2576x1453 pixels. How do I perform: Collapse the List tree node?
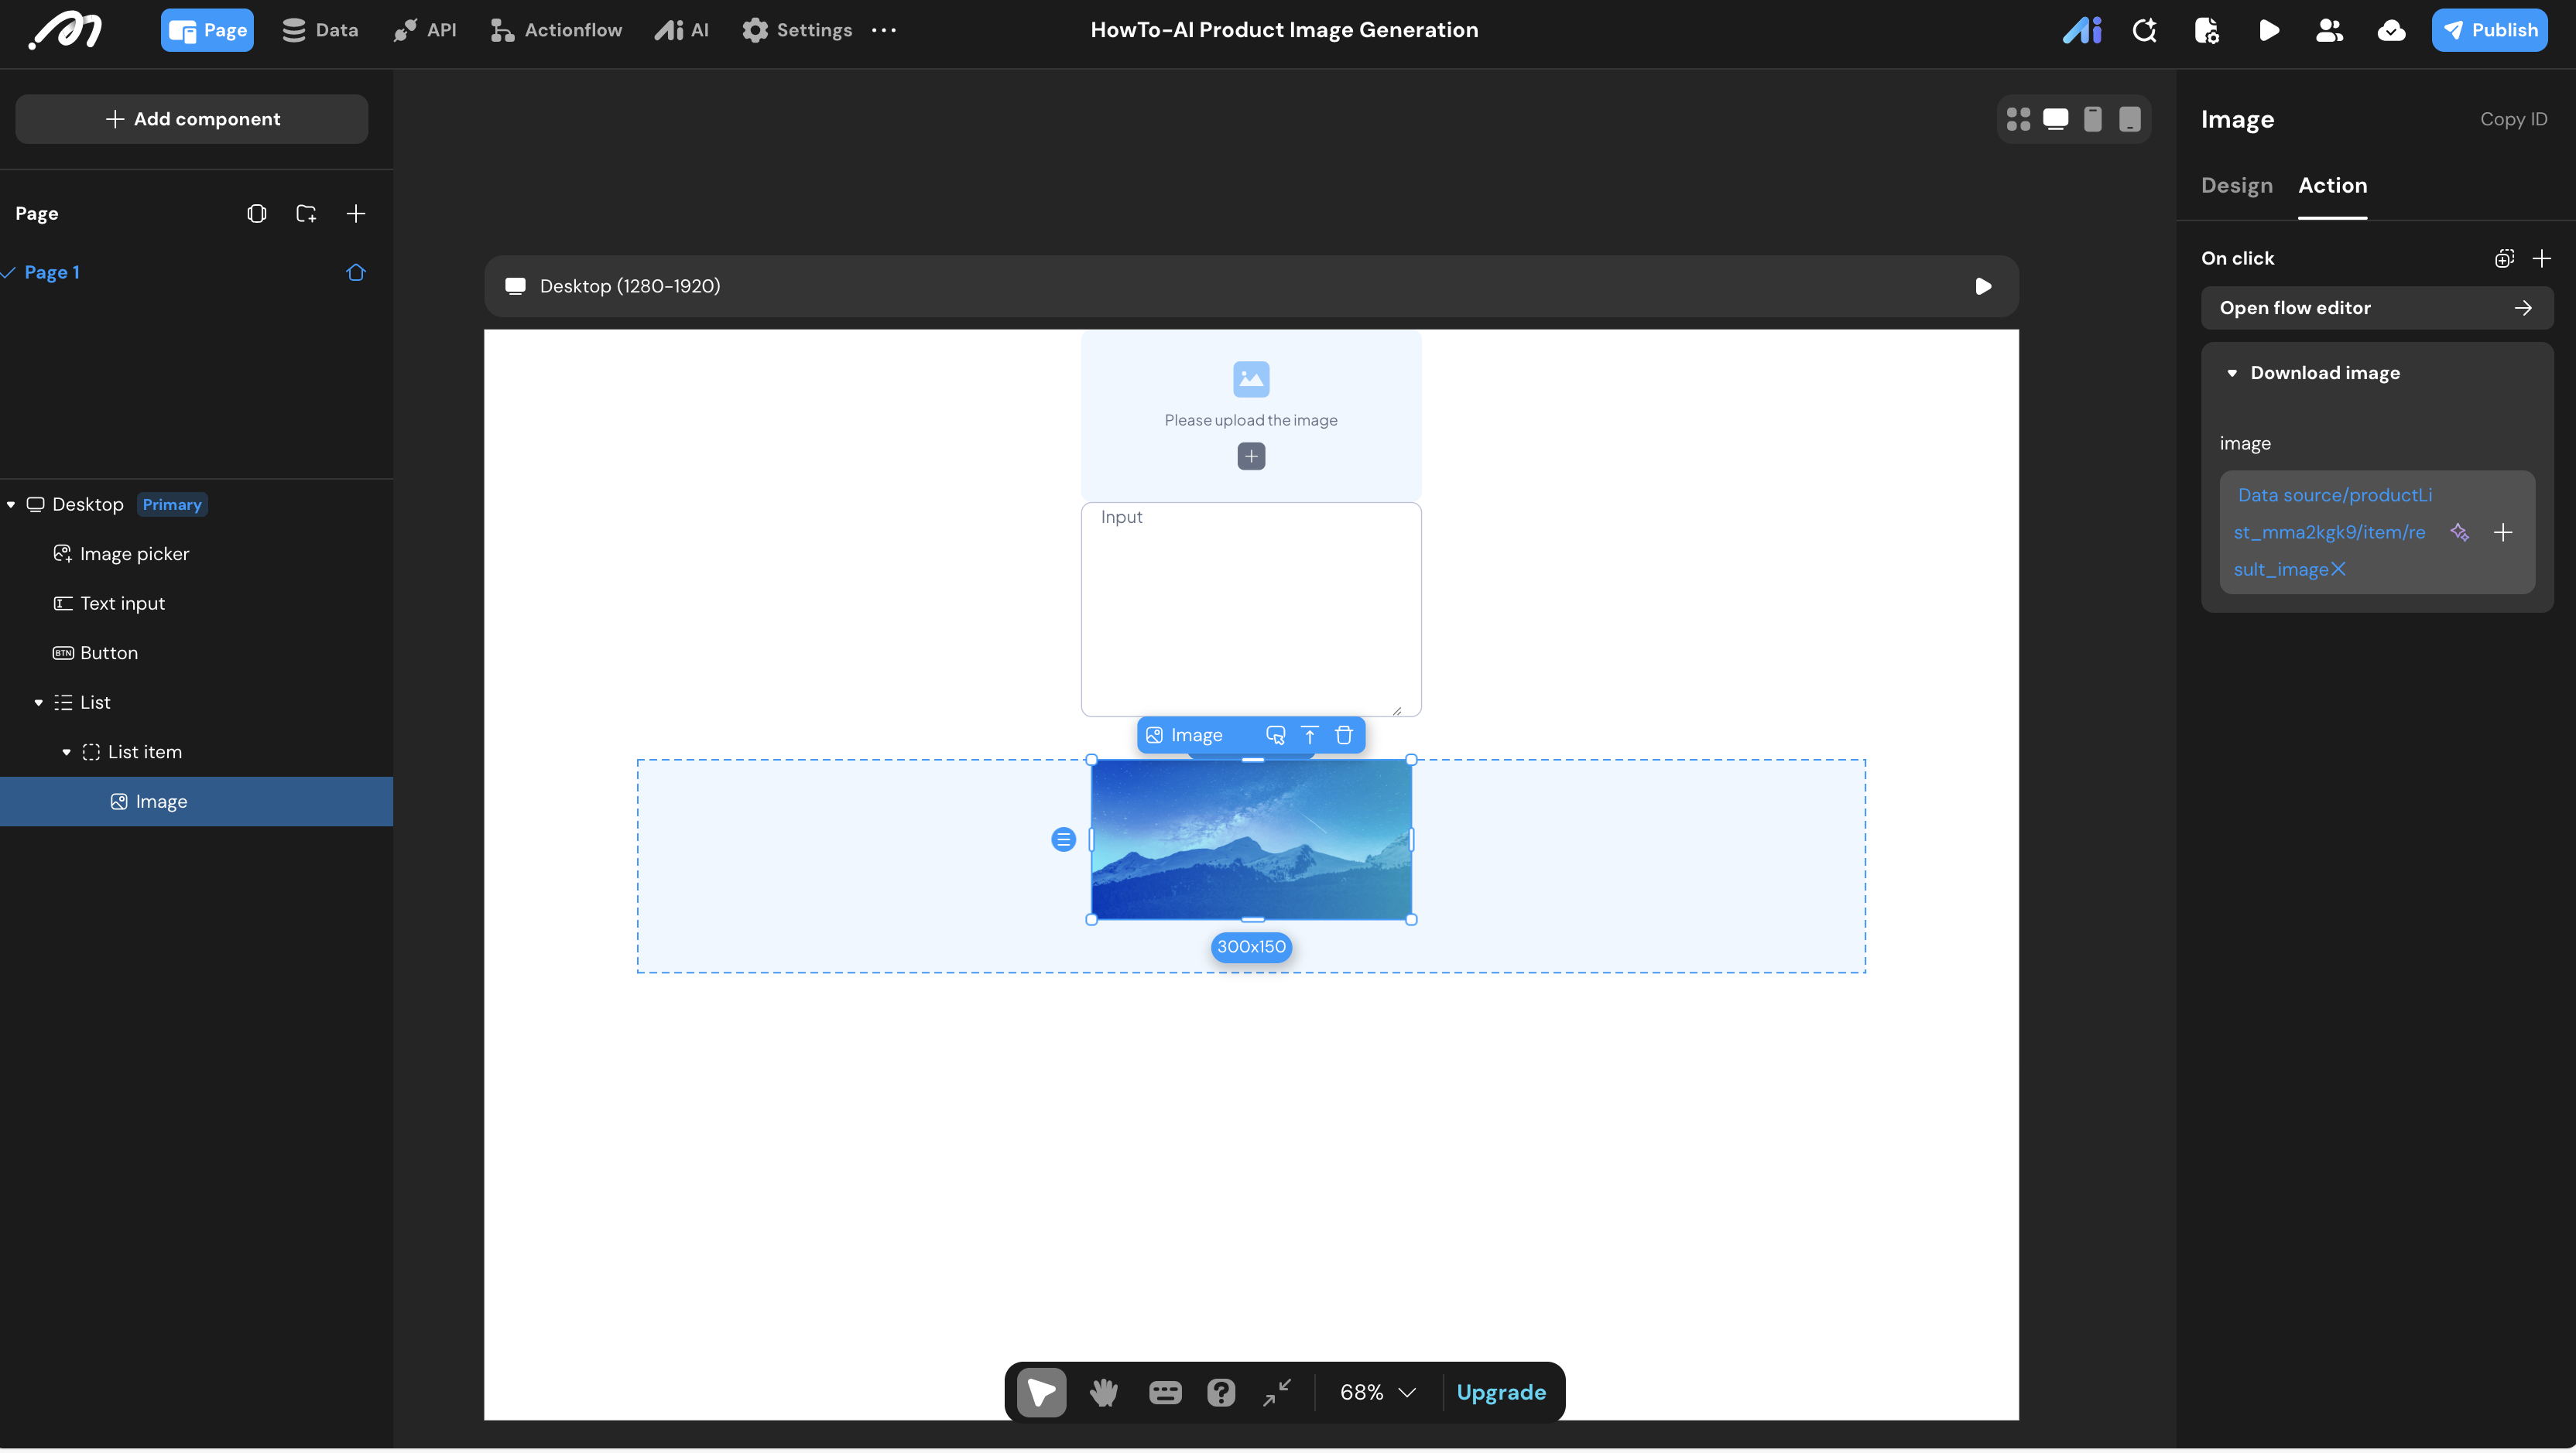pos(38,703)
